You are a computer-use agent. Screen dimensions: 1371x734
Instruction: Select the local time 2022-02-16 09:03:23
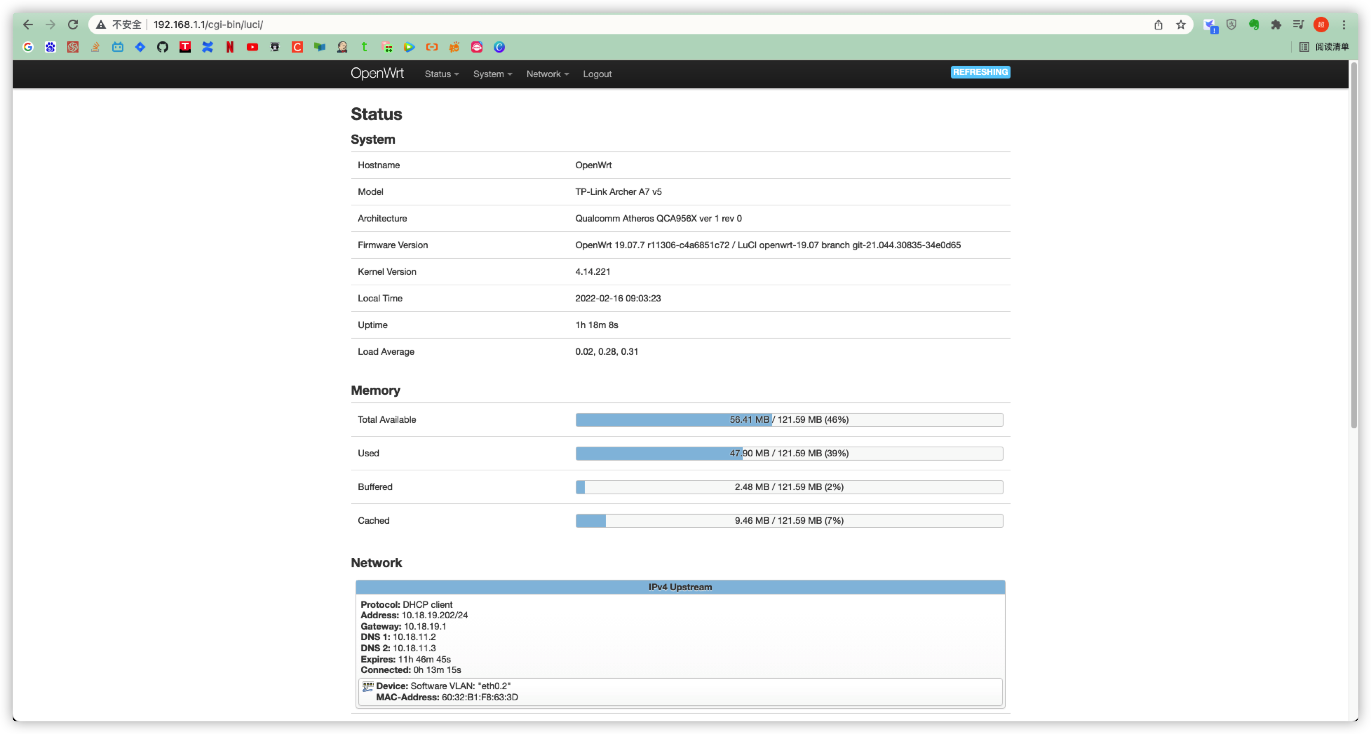point(618,298)
